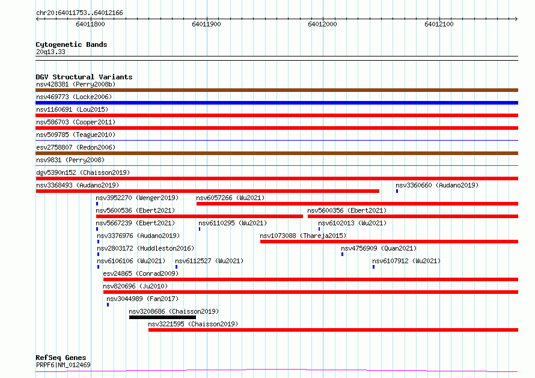Select the red nsv5600536 variant bar

click(200, 216)
